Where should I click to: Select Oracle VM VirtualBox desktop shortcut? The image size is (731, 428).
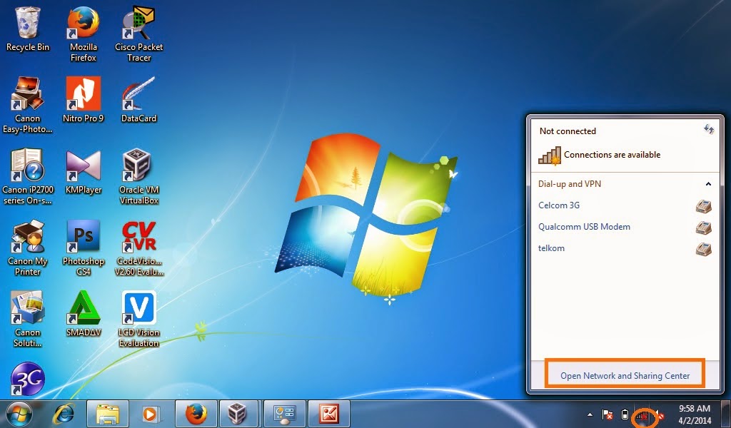(139, 177)
